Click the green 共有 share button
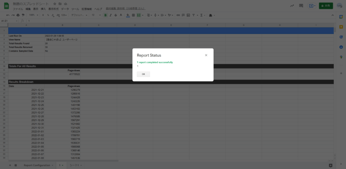This screenshot has width=346, height=169. [x=326, y=6]
